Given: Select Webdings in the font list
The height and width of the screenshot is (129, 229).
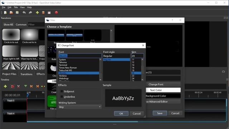Looking at the screenshot, I should point(64,78).
